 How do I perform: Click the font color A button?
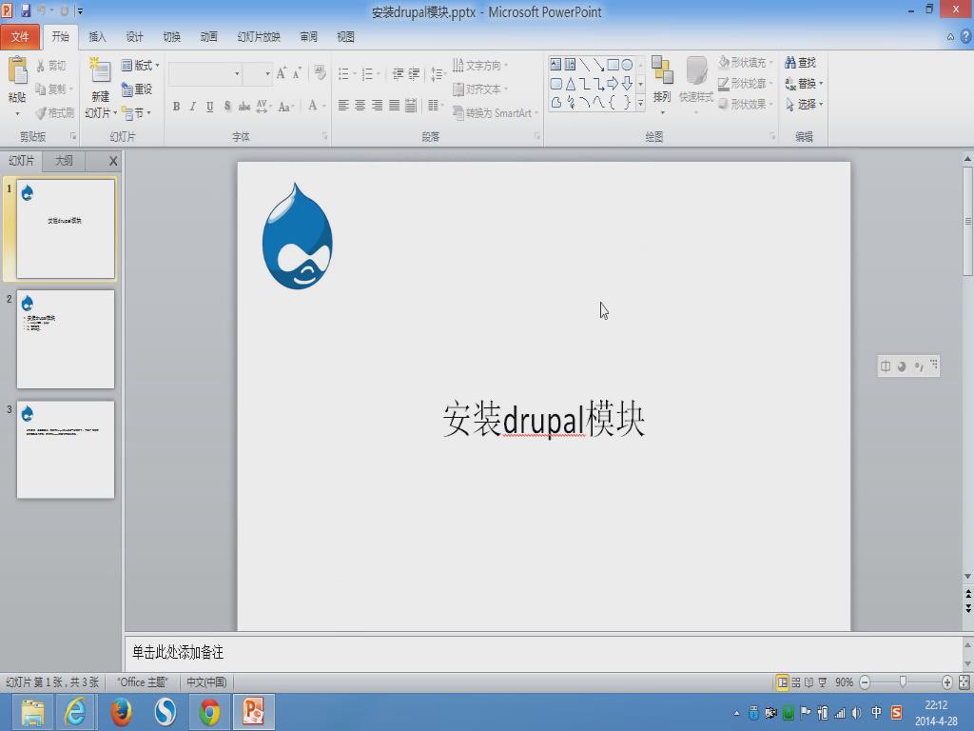(312, 107)
